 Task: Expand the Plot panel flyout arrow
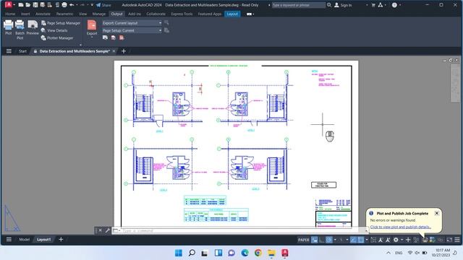pyautogui.click(x=80, y=45)
